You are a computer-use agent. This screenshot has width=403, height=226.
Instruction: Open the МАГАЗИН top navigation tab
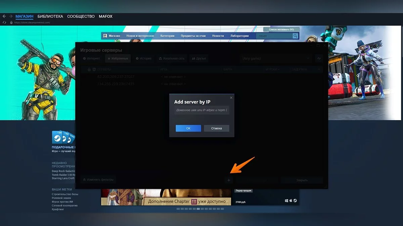click(25, 16)
